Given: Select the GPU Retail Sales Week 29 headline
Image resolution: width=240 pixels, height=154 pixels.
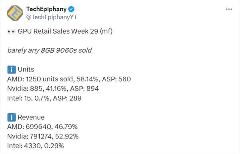Looking at the screenshot, I should (x=65, y=31).
